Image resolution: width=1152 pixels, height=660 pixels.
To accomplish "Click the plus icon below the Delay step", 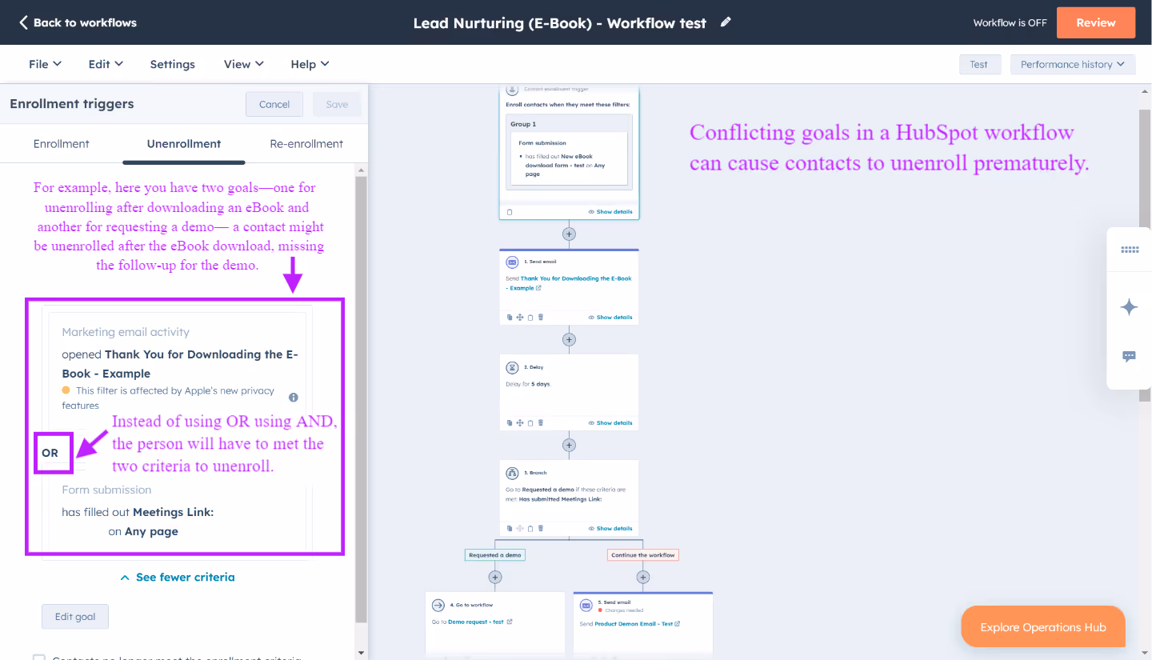I will pos(569,445).
